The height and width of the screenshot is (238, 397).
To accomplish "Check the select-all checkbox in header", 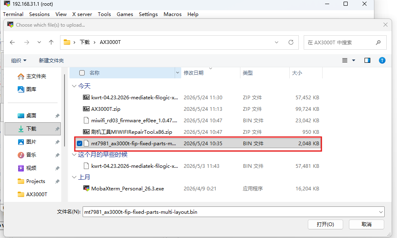I will click(82, 73).
